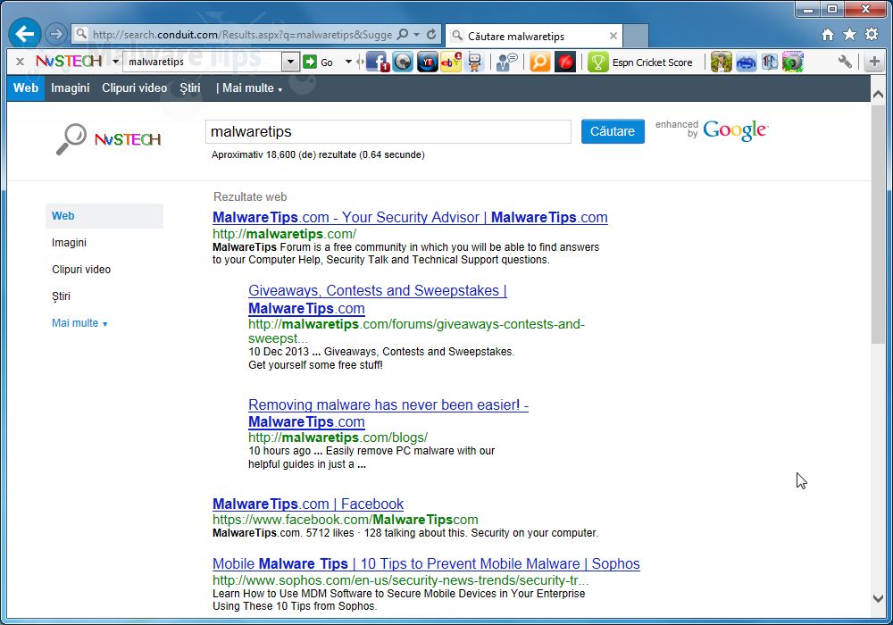Click the enhanced by Google logo

click(x=712, y=129)
